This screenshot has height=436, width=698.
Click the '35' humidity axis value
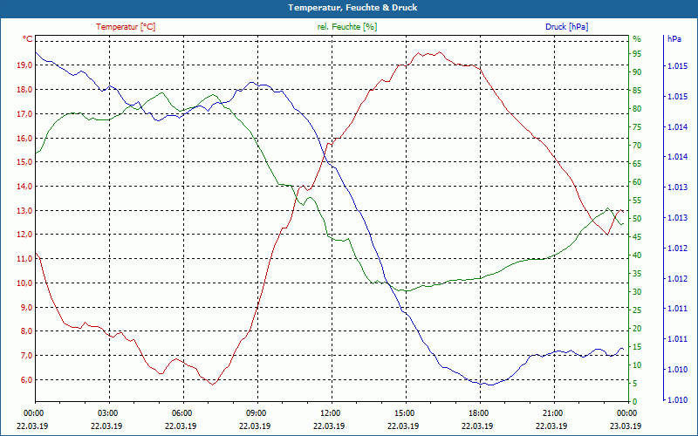pyautogui.click(x=637, y=274)
